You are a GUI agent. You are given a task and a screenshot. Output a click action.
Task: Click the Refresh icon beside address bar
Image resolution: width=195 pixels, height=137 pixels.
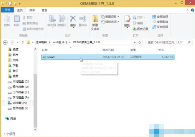(x=140, y=42)
